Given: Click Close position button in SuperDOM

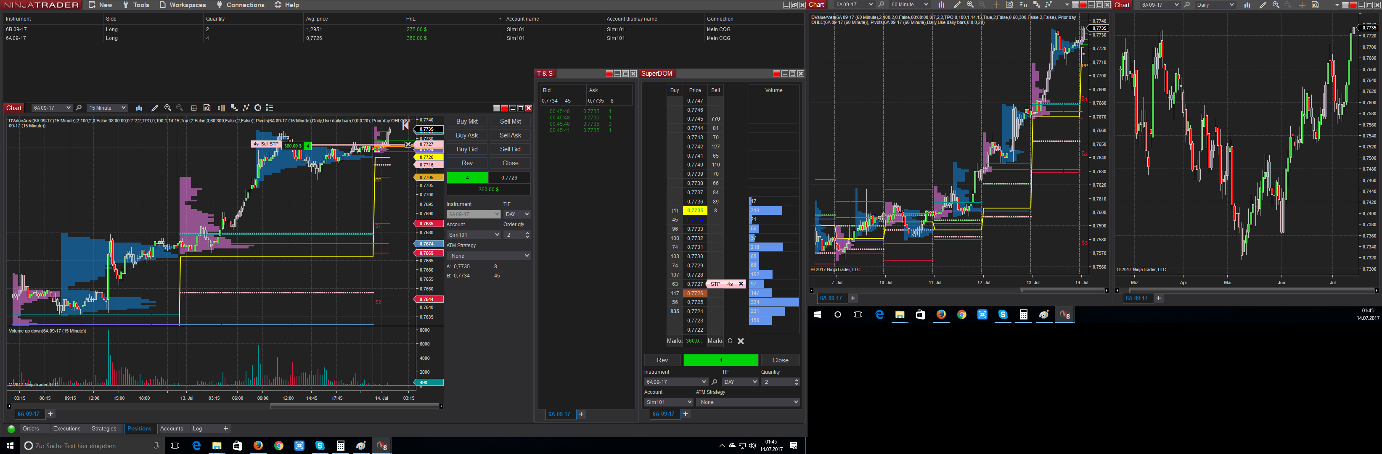Looking at the screenshot, I should tap(780, 360).
